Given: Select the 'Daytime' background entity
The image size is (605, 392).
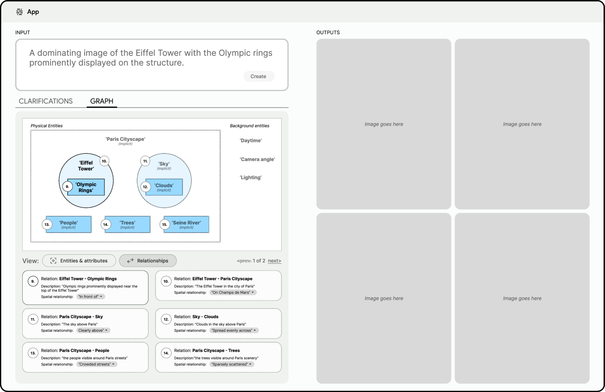Looking at the screenshot, I should coord(251,141).
